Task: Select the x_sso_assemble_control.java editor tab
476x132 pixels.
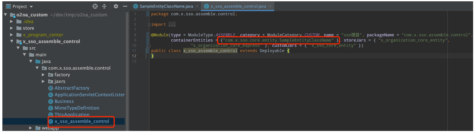Action: [238, 6]
